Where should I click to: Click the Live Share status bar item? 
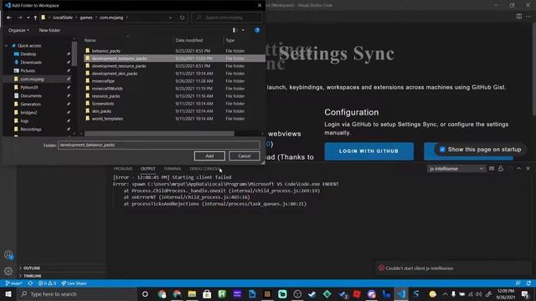[x=74, y=283]
